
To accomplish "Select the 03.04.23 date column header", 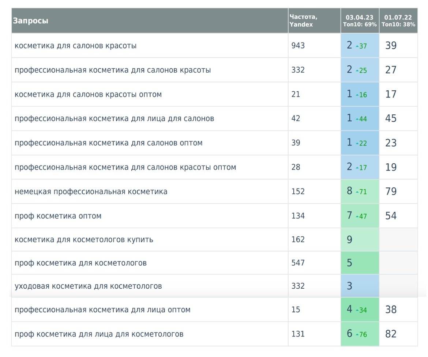I will (x=360, y=21).
